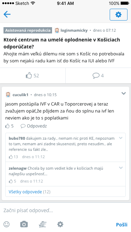Send reply with Pošli button
Viewport: 131px width, 232px height.
point(122,225)
